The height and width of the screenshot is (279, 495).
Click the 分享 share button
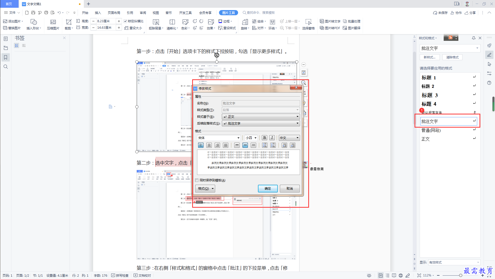[x=470, y=13]
